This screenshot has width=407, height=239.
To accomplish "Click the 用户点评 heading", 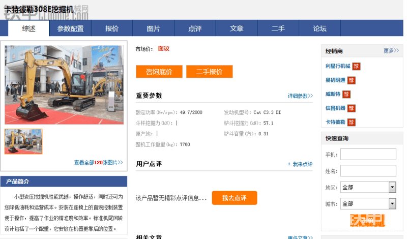I will 149,164.
